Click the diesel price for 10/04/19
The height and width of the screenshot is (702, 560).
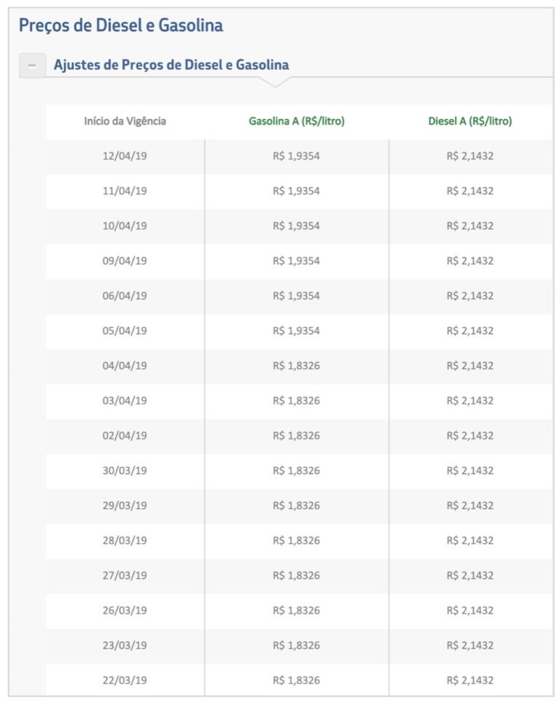470,225
